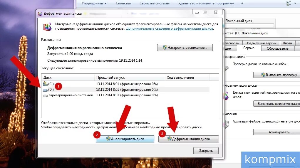This screenshot has height=168, width=300.
Task: Click the Закрыть button
Action: coord(206,151)
